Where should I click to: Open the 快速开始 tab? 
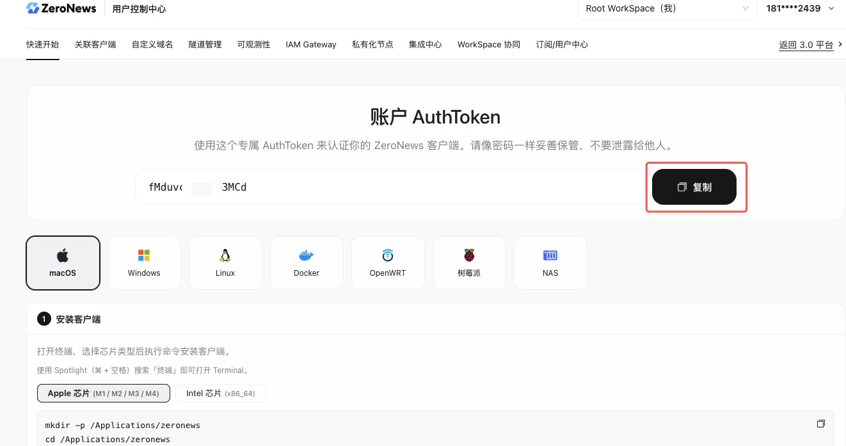click(x=43, y=45)
